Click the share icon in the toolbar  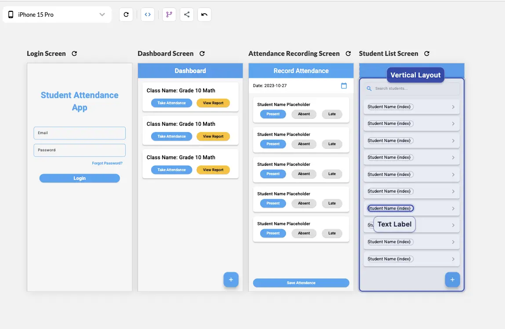coord(187,15)
